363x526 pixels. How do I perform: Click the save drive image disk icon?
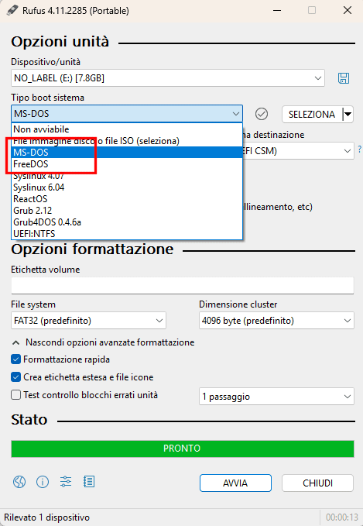pos(343,78)
